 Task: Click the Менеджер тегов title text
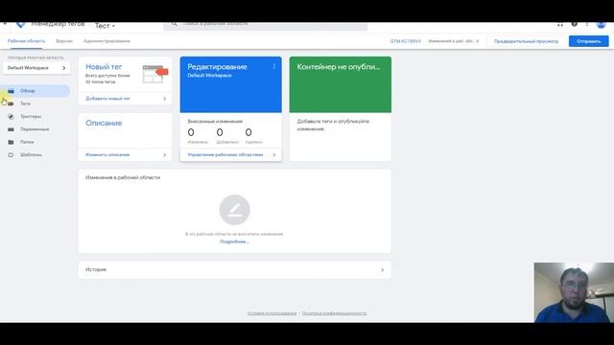(x=58, y=25)
